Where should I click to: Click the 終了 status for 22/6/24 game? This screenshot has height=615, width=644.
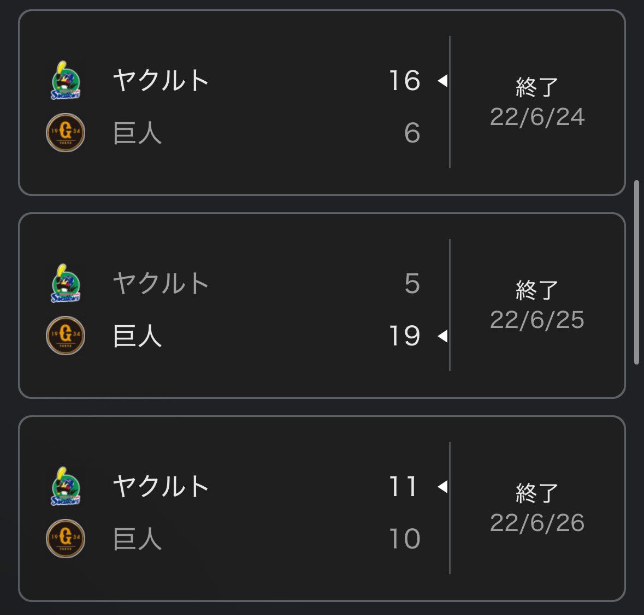click(x=537, y=87)
